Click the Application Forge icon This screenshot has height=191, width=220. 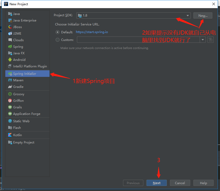(10, 114)
